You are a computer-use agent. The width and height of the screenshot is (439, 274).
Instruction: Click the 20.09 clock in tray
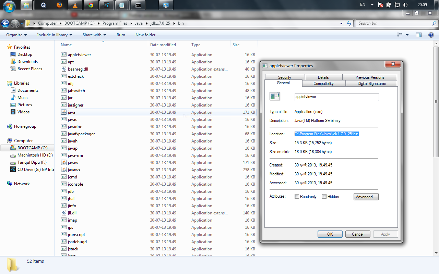pos(422,5)
